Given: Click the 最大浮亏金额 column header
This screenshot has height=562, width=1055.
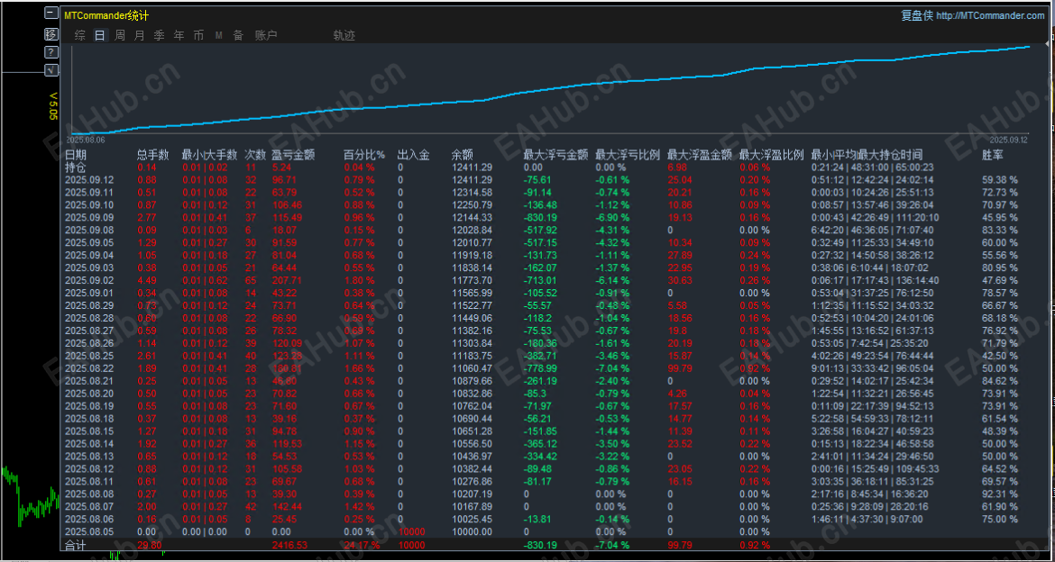Looking at the screenshot, I should pos(555,155).
